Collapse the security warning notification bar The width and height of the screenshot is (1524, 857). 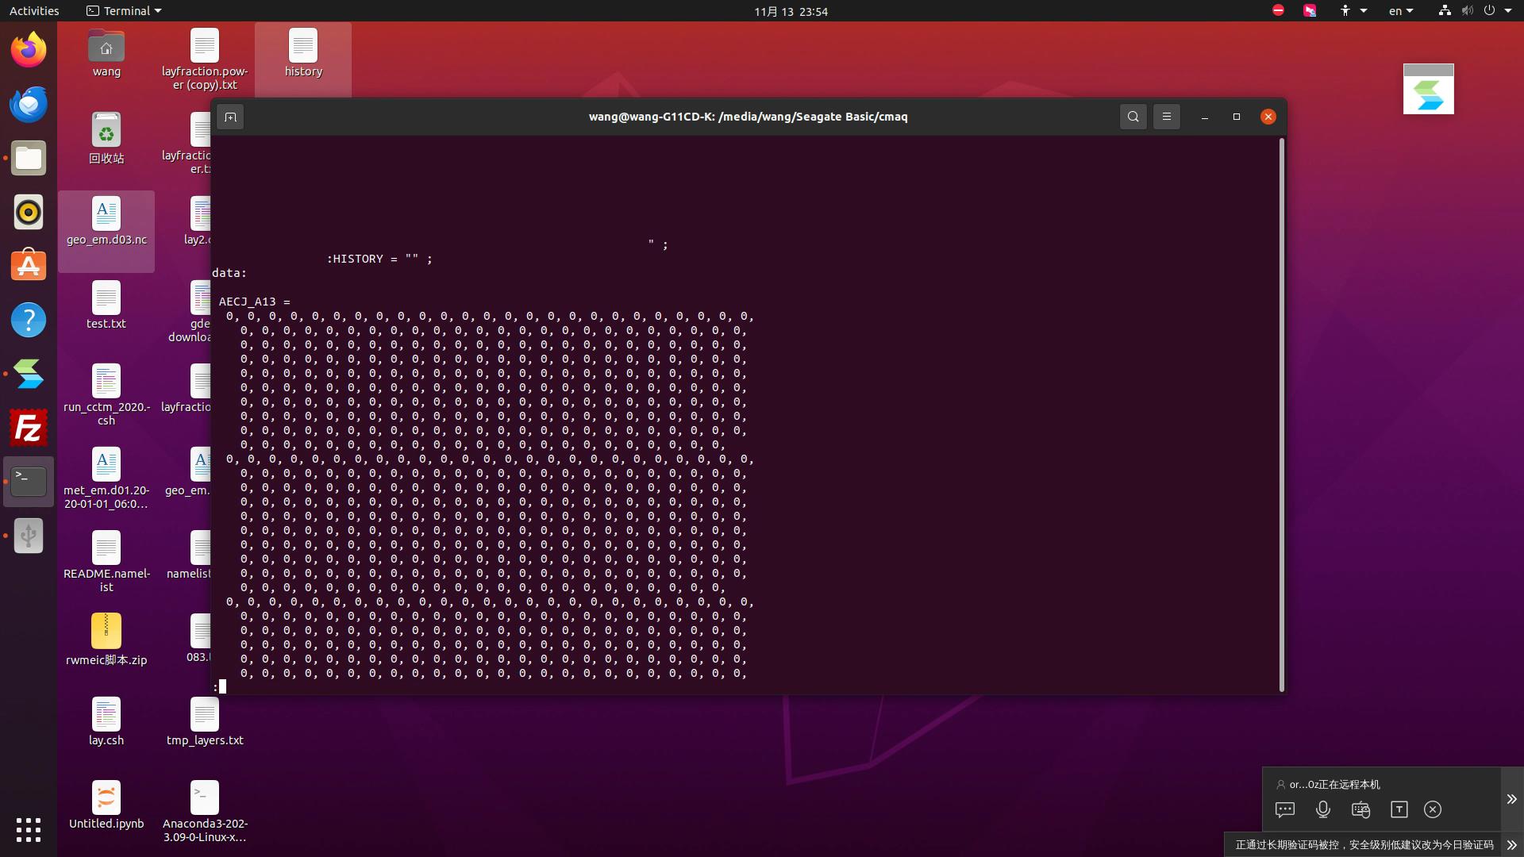pyautogui.click(x=1511, y=845)
